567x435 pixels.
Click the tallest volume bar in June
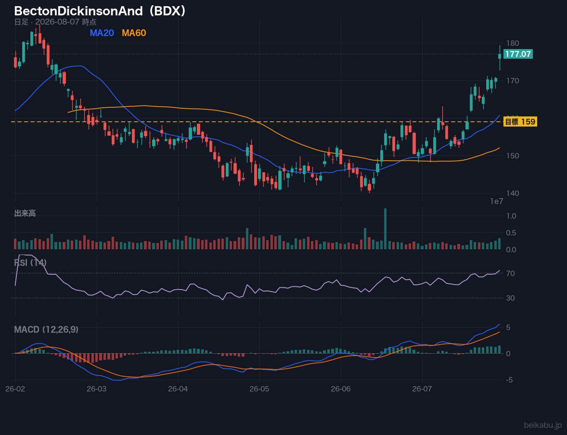coord(386,229)
